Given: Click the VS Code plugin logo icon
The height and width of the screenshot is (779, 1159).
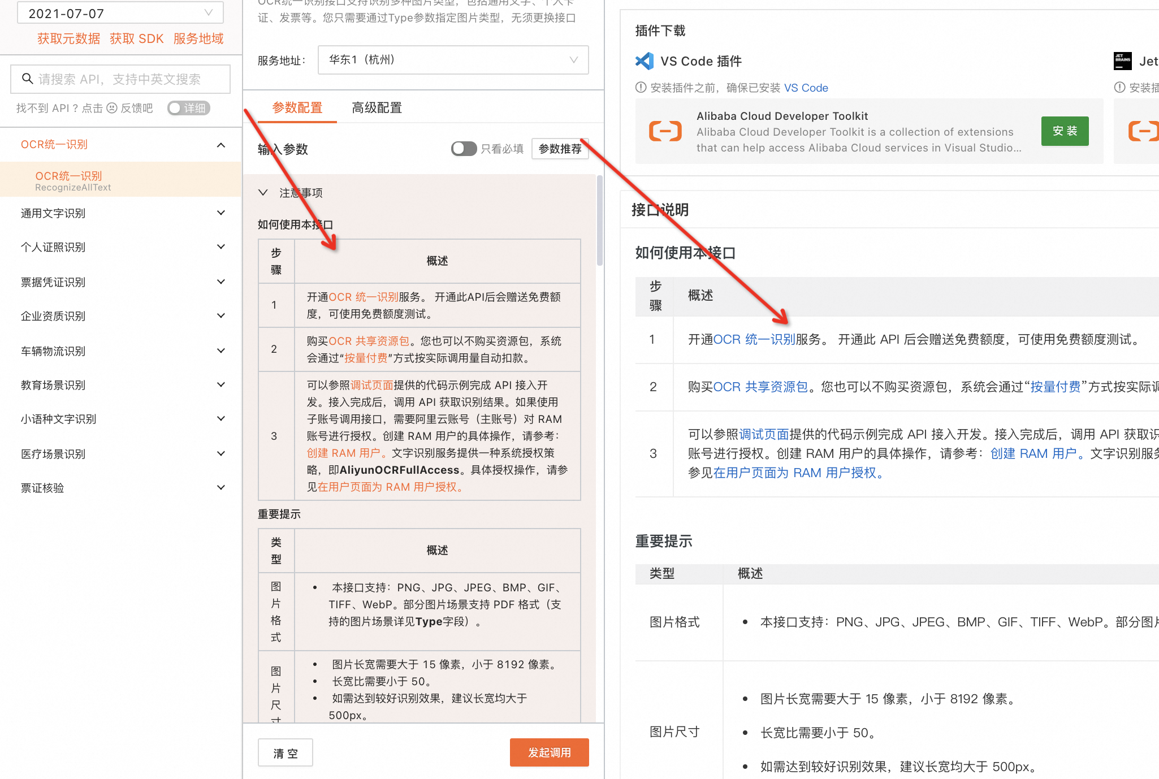Looking at the screenshot, I should pyautogui.click(x=645, y=61).
